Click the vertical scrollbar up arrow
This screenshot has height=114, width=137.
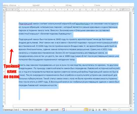(x=134, y=13)
